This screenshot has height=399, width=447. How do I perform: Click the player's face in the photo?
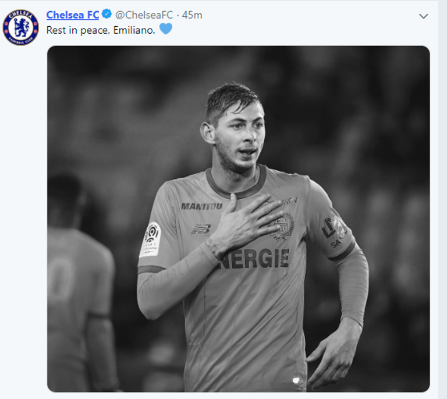pyautogui.click(x=240, y=139)
